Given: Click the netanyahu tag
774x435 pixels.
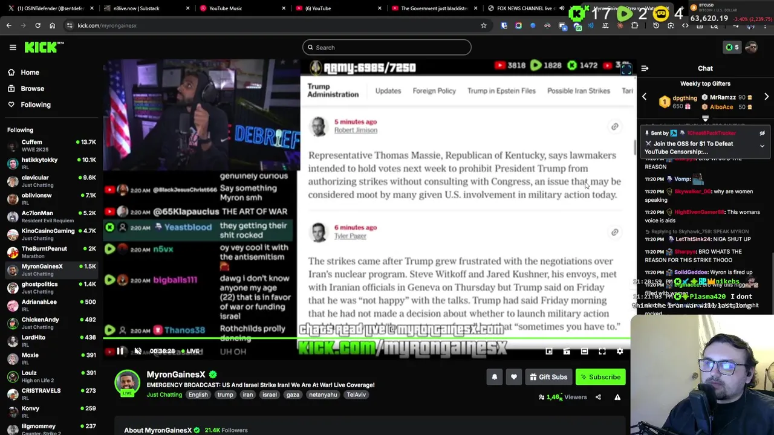Looking at the screenshot, I should [323, 395].
